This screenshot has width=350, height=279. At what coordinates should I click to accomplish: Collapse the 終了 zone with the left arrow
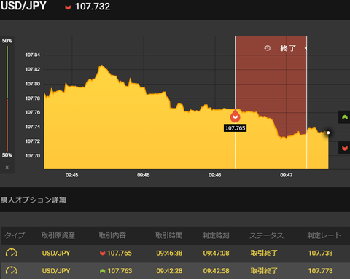tap(306, 48)
